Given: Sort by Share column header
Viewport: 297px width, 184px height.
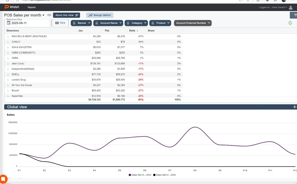Looking at the screenshot, I should click(151, 31).
